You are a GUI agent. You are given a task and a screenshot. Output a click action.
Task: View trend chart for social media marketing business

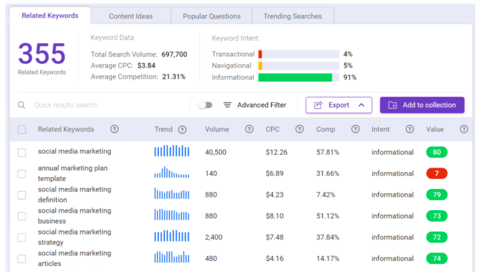tap(172, 214)
